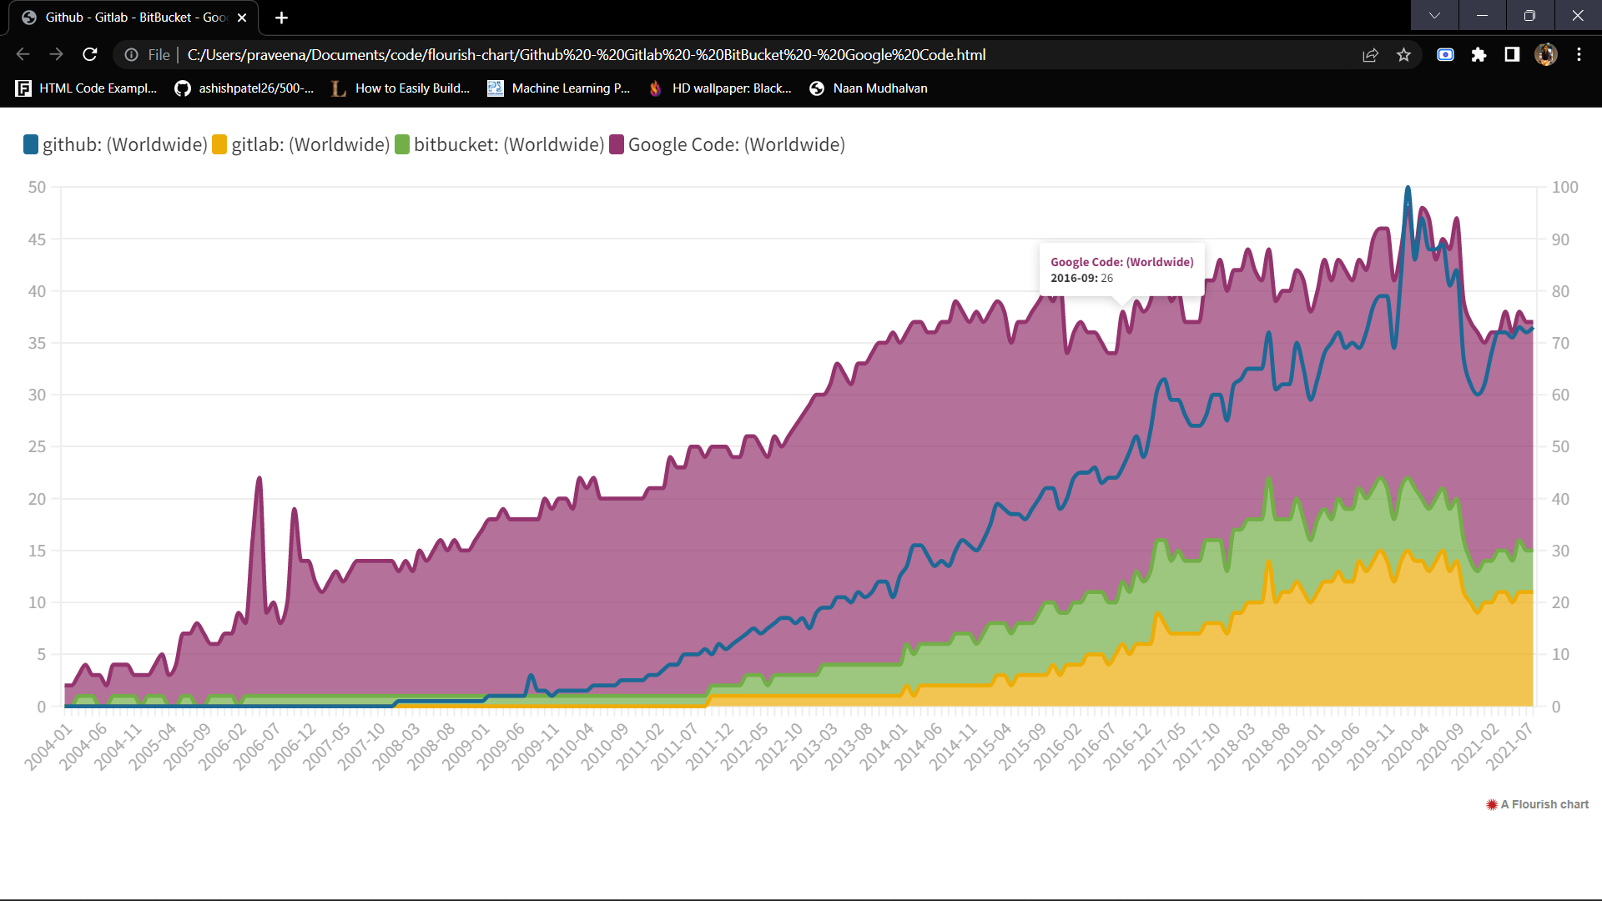This screenshot has height=901, width=1602.
Task: Click inside the address bar
Action: point(584,54)
